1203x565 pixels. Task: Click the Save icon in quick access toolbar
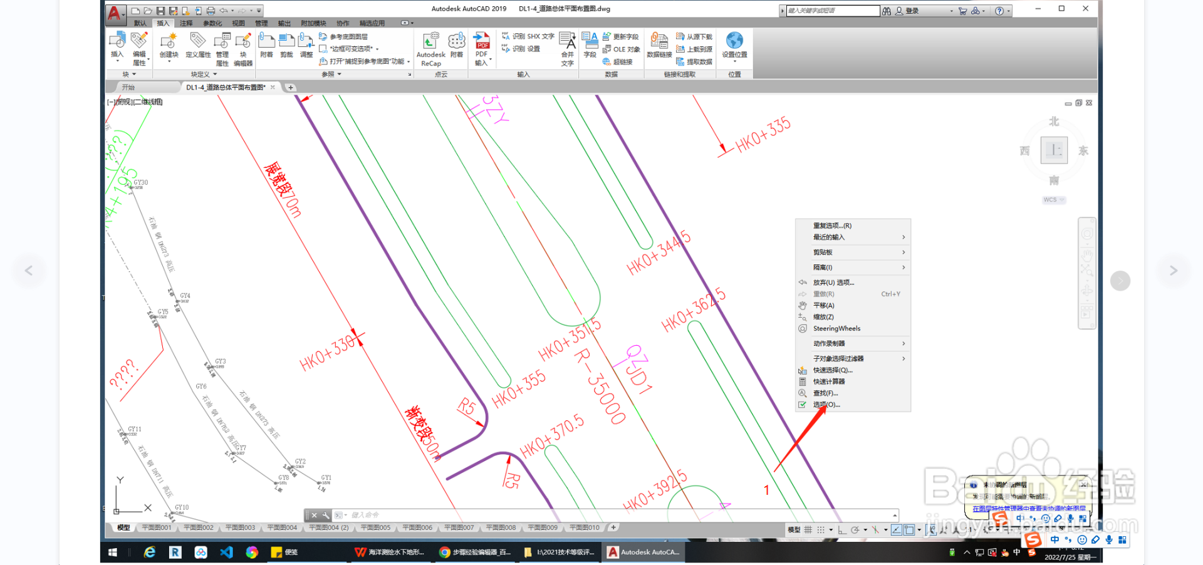[x=160, y=11]
